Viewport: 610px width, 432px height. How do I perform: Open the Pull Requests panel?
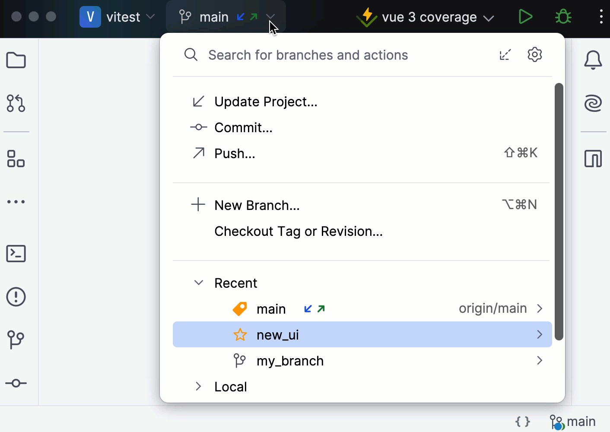coord(16,103)
